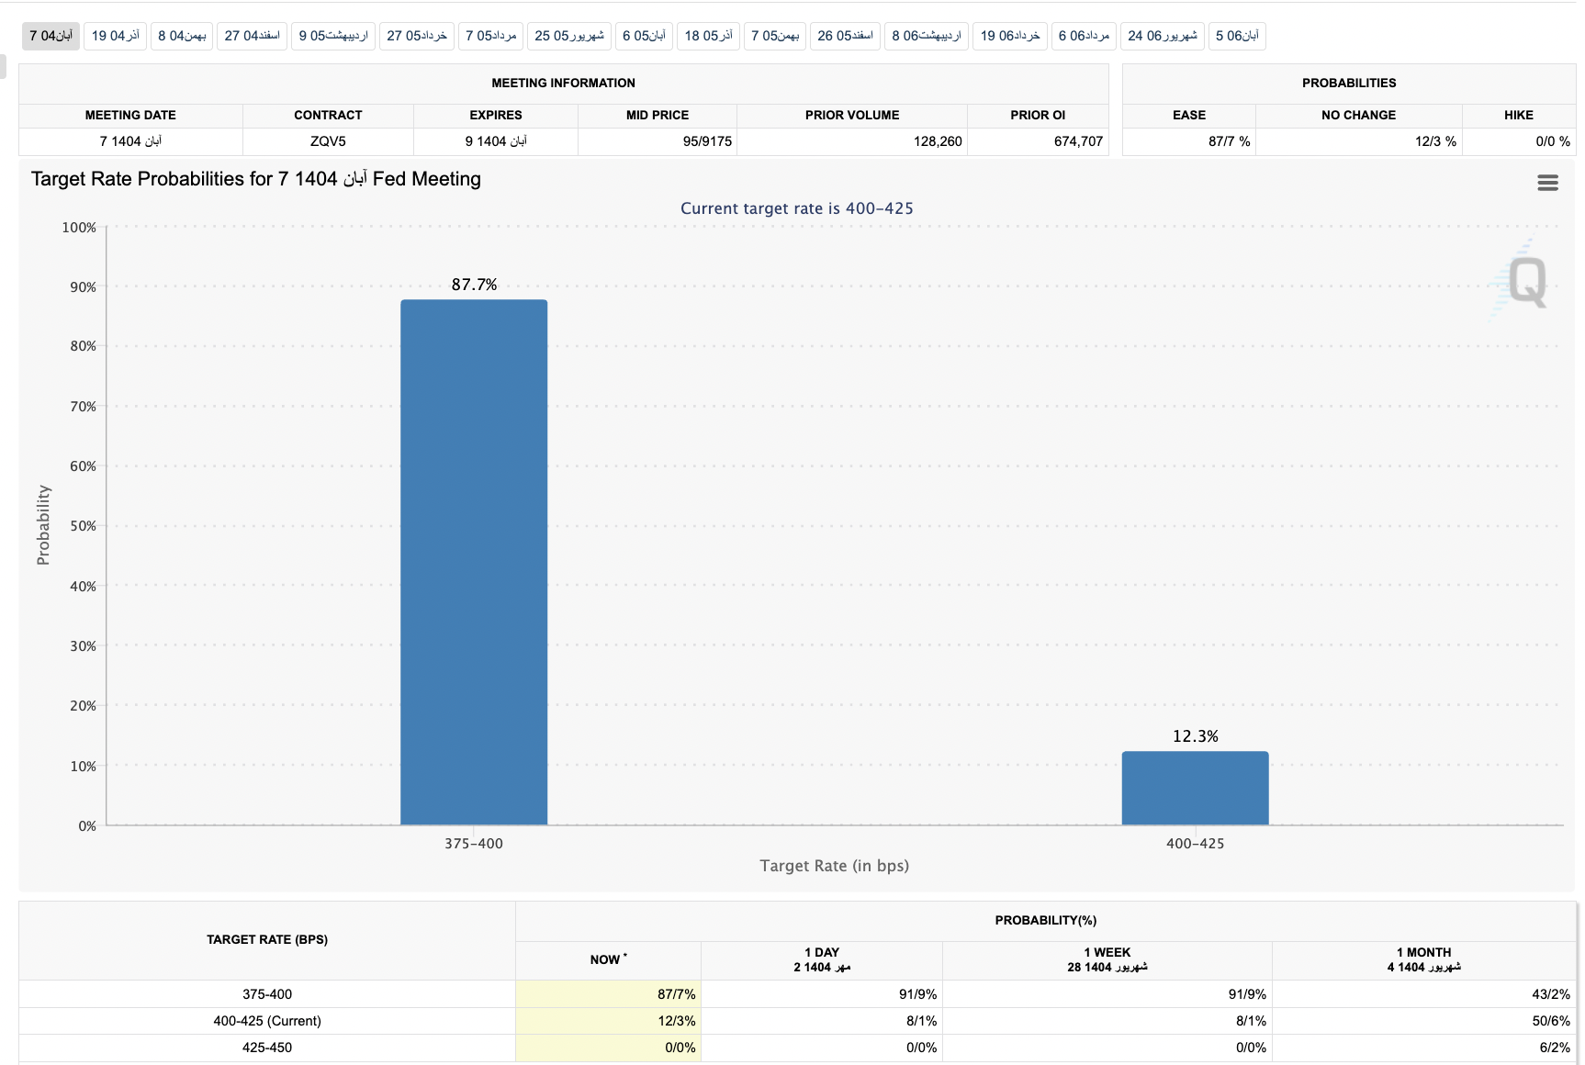Click the ZQV5 contract cell

click(328, 141)
